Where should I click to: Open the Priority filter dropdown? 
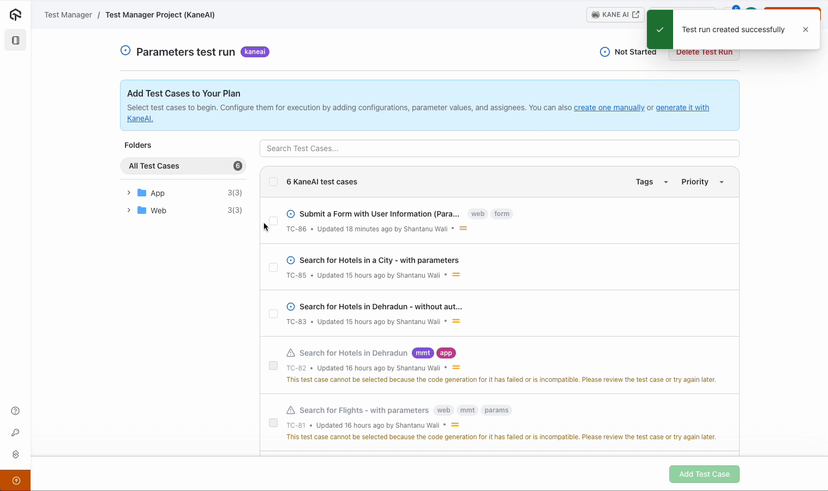[702, 182]
